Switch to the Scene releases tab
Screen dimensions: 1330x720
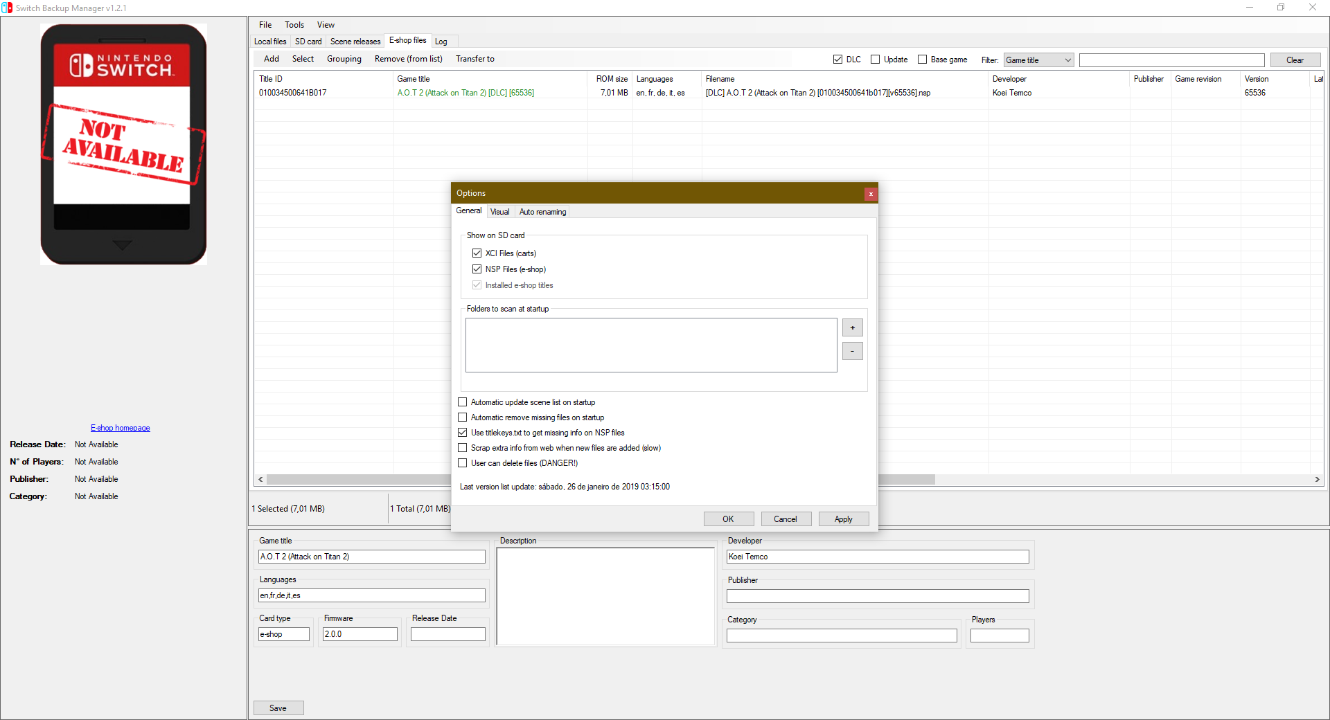pos(355,42)
